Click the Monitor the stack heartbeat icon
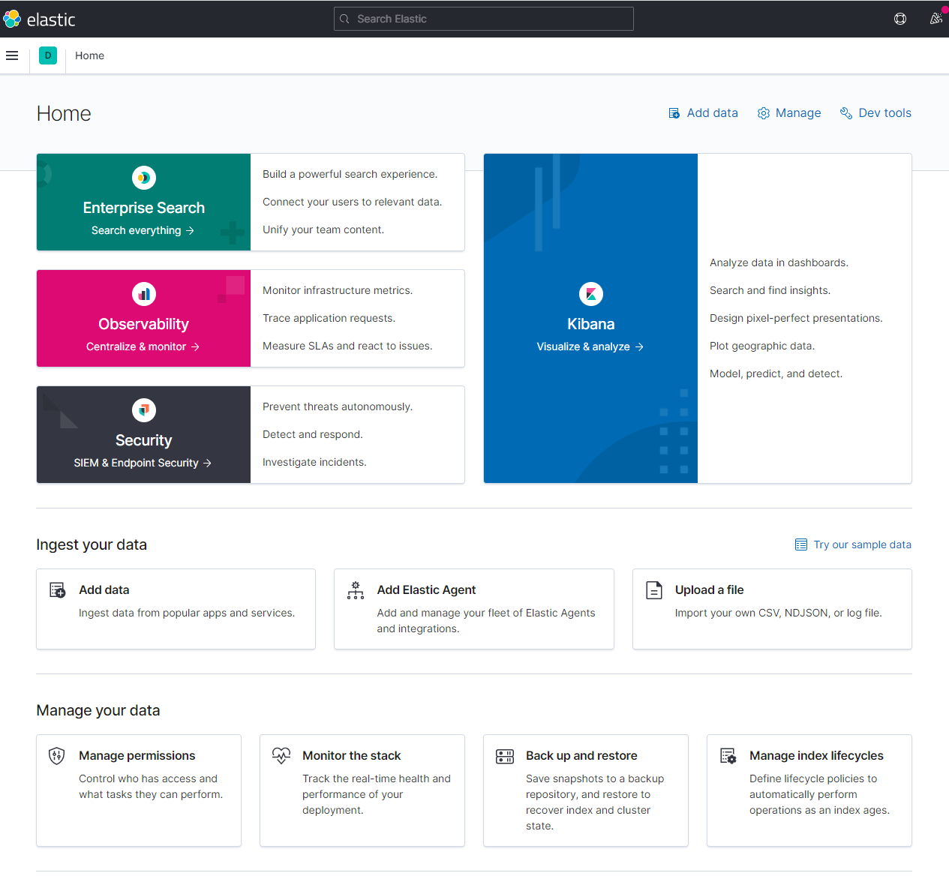The width and height of the screenshot is (949, 894). tap(281, 756)
